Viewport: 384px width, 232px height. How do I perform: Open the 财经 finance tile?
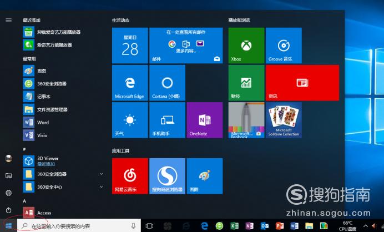click(x=246, y=83)
